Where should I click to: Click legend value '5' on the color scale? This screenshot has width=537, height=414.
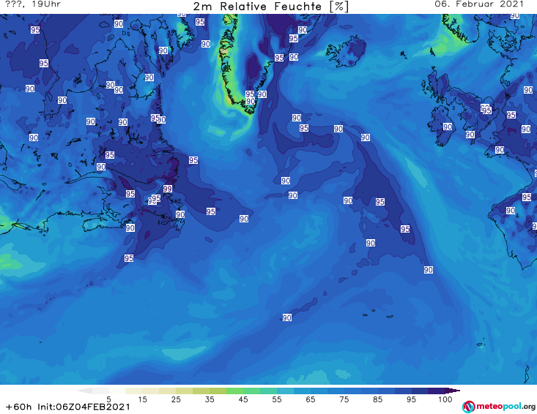(108, 399)
